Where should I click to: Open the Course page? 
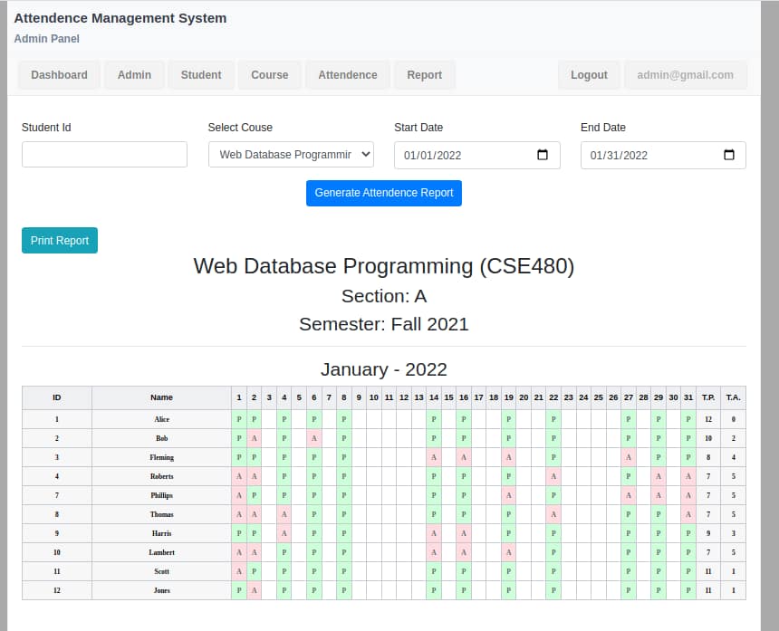tap(269, 75)
